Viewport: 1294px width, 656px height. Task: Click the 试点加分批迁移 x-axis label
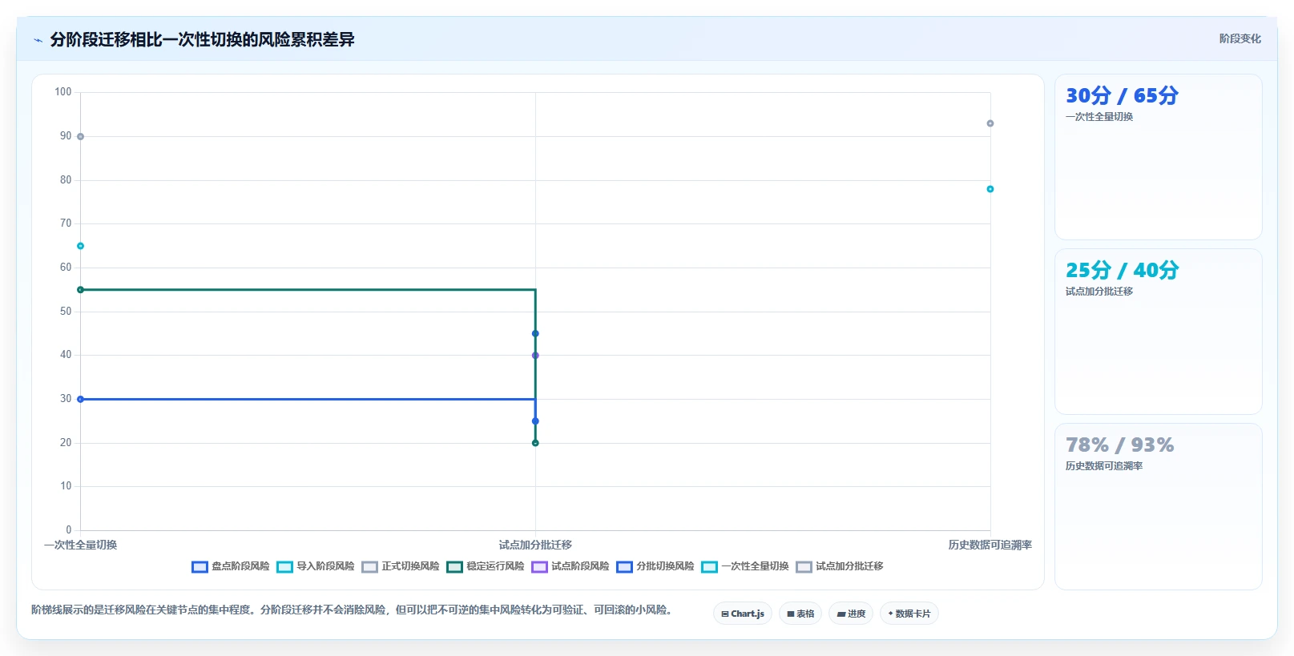(x=535, y=545)
